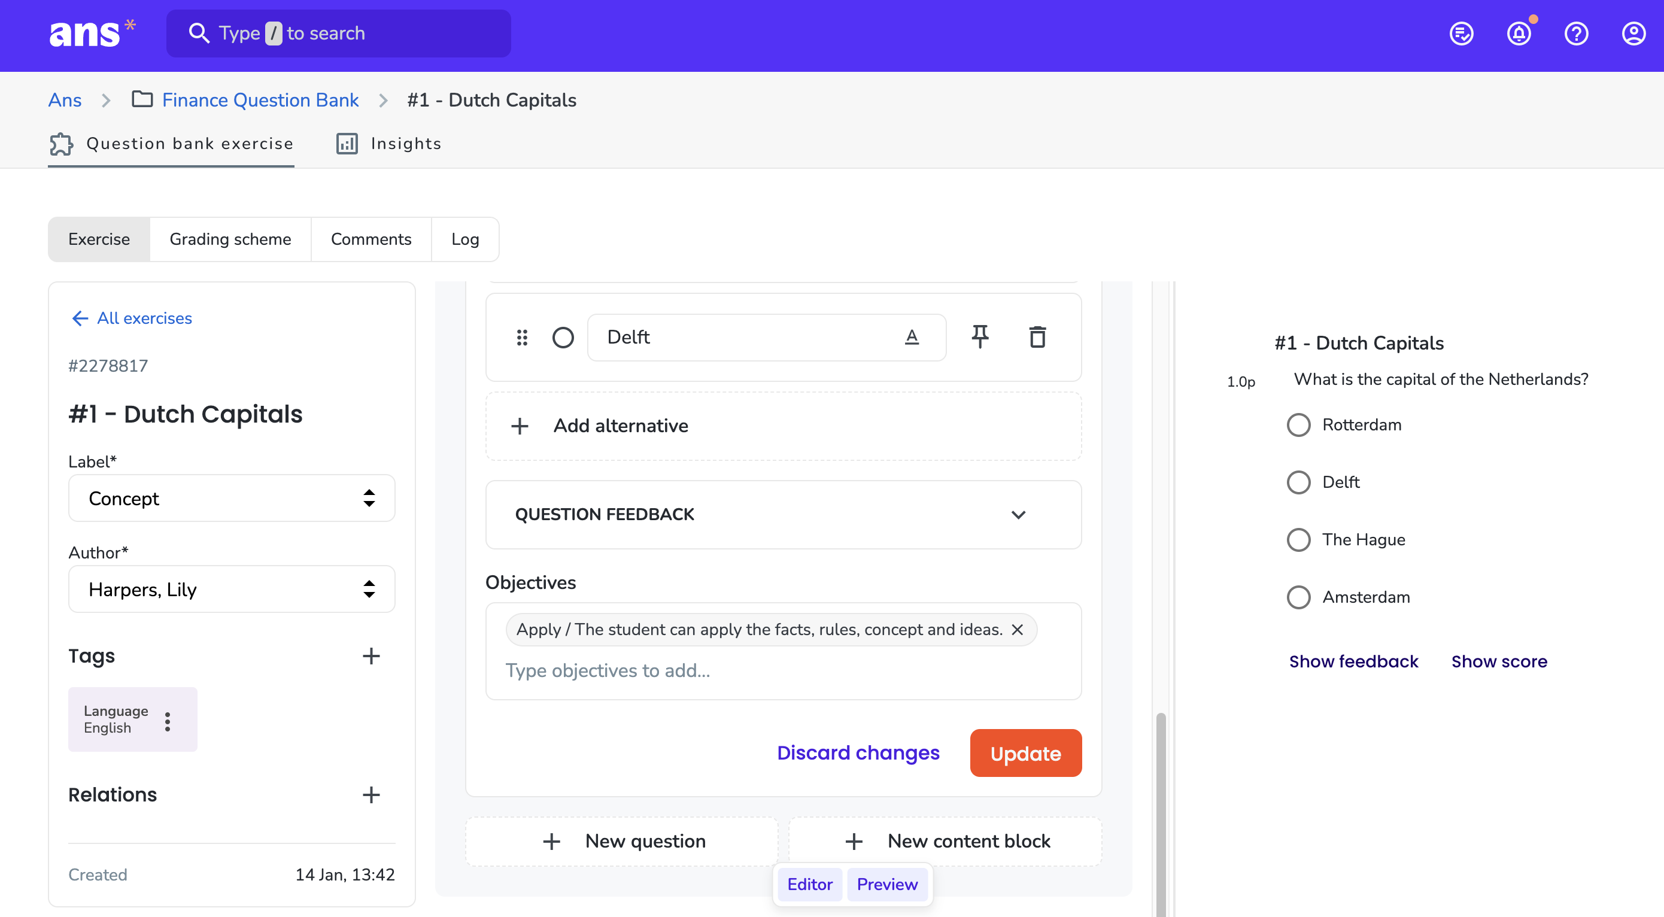Screen dimensions: 1664x917
Task: Click the Language English tag
Action: pyautogui.click(x=132, y=719)
